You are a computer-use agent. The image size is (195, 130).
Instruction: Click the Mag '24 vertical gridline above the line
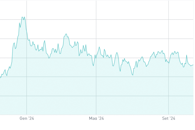96,24
